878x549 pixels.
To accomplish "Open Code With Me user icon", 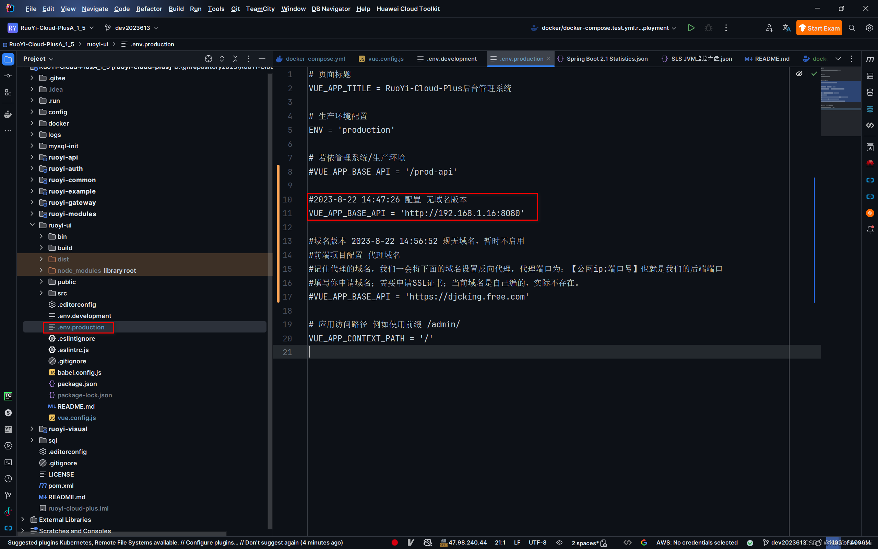I will (769, 28).
